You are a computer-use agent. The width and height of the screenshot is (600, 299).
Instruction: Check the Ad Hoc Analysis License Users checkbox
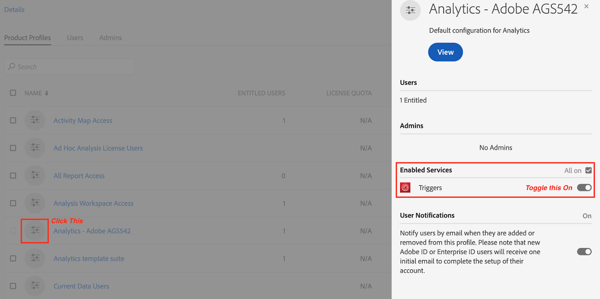click(x=13, y=148)
